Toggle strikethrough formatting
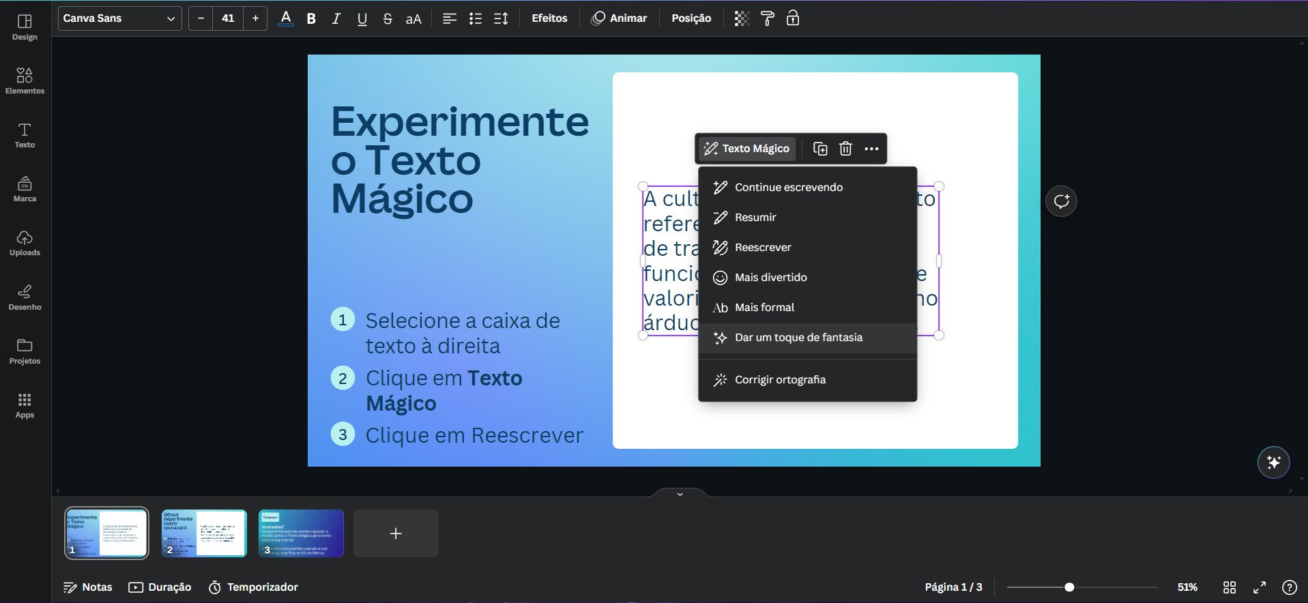 pyautogui.click(x=388, y=18)
